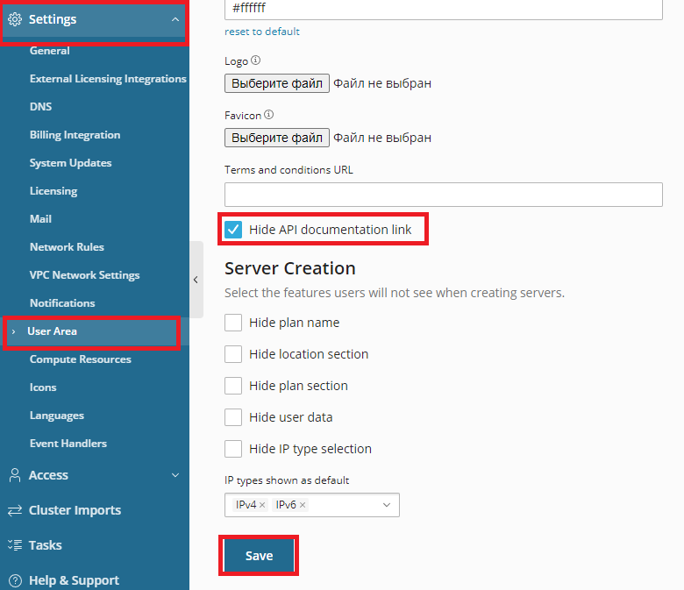
Task: Select System Updates menu item
Action: coord(71,163)
